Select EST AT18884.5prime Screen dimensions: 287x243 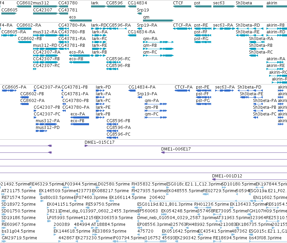click(108, 224)
